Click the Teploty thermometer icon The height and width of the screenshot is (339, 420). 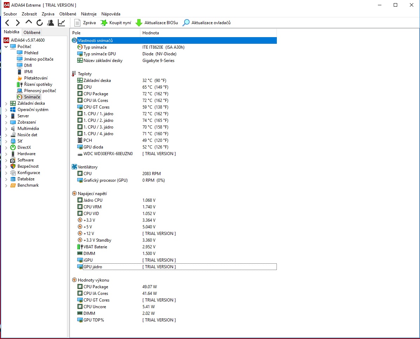click(x=74, y=74)
